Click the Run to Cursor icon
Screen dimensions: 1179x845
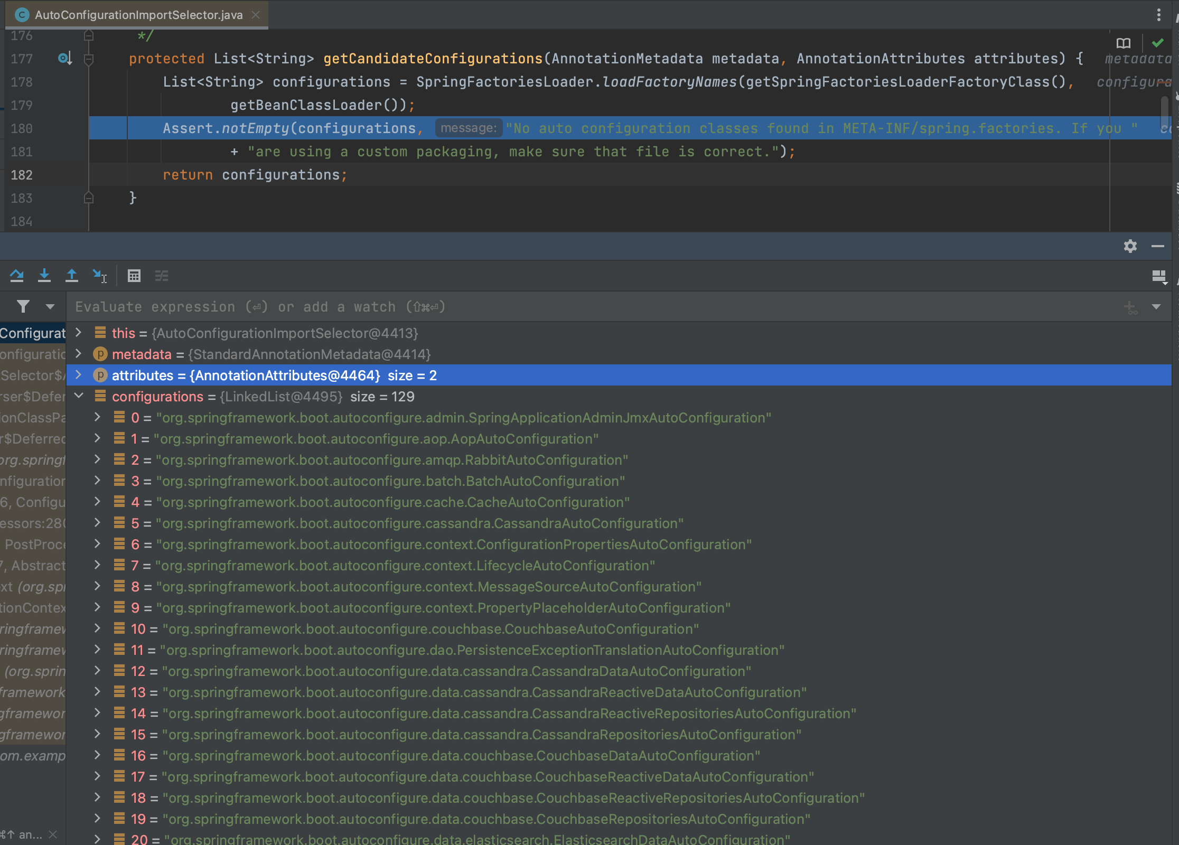[99, 276]
